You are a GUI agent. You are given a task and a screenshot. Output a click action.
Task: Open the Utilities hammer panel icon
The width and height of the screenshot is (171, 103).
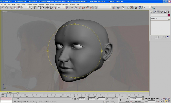coord(169,12)
